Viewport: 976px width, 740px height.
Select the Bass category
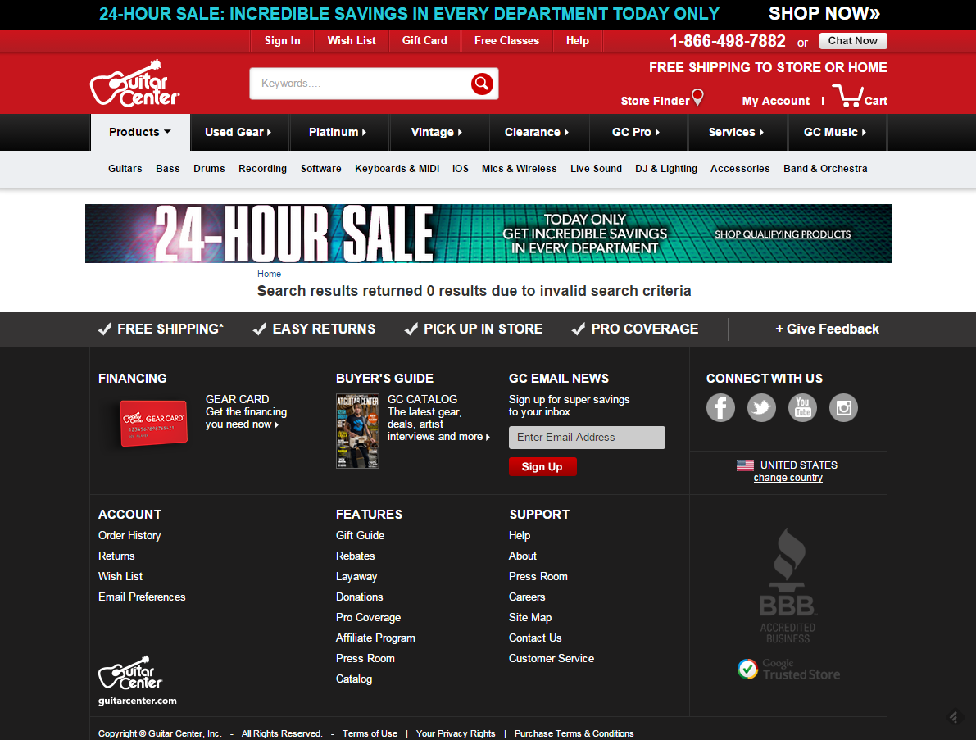tap(167, 169)
